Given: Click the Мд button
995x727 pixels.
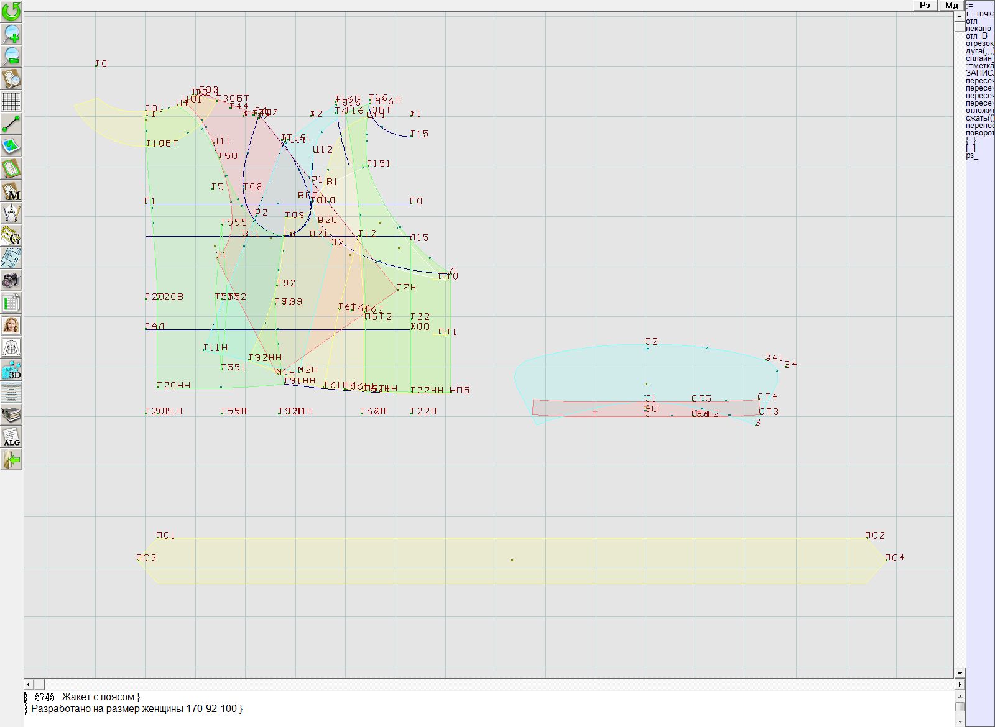Looking at the screenshot, I should click(x=951, y=5).
